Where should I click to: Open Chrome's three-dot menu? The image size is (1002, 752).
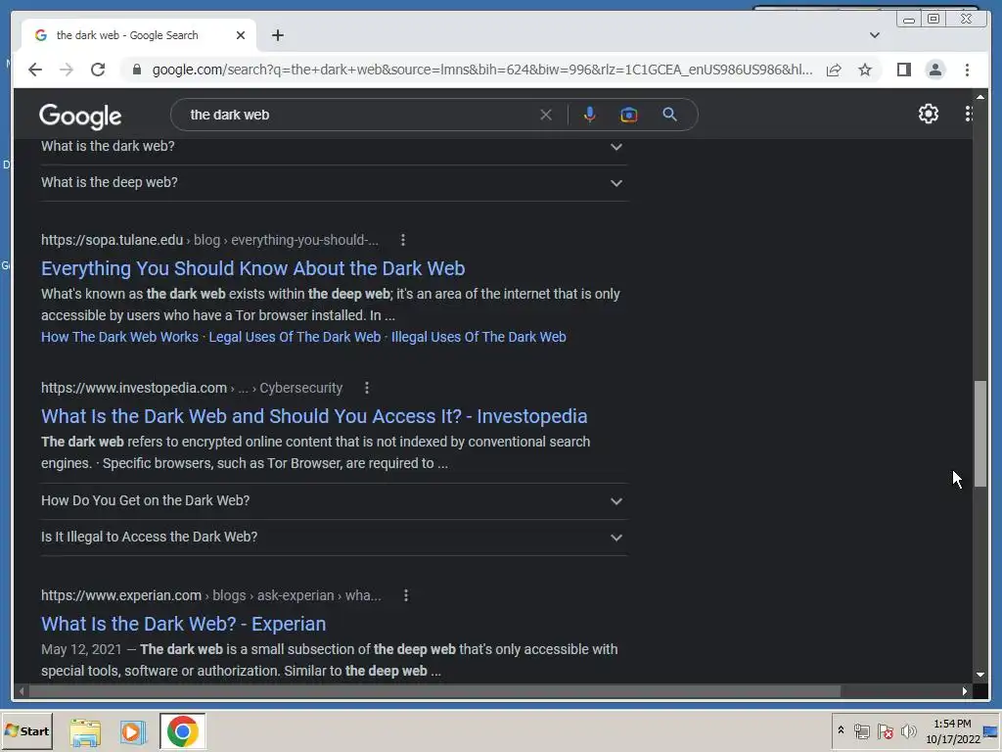968,70
